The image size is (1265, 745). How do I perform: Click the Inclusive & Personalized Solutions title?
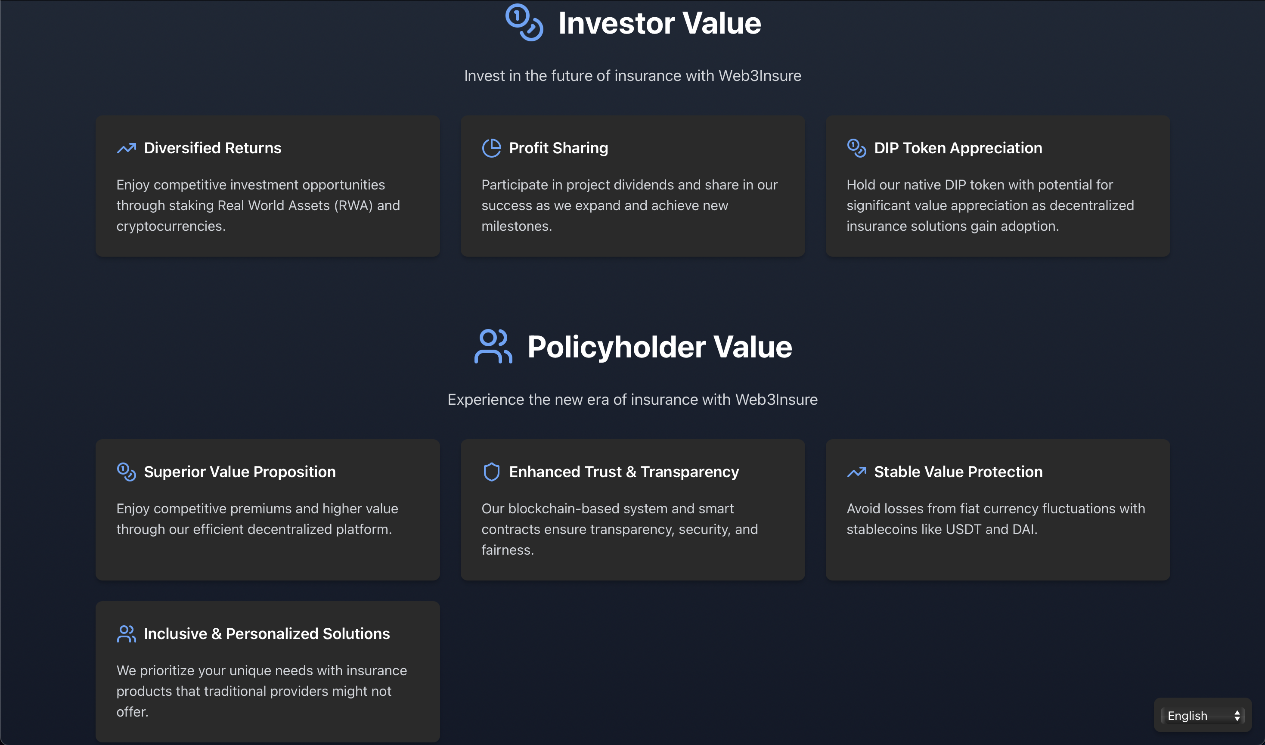pyautogui.click(x=267, y=633)
